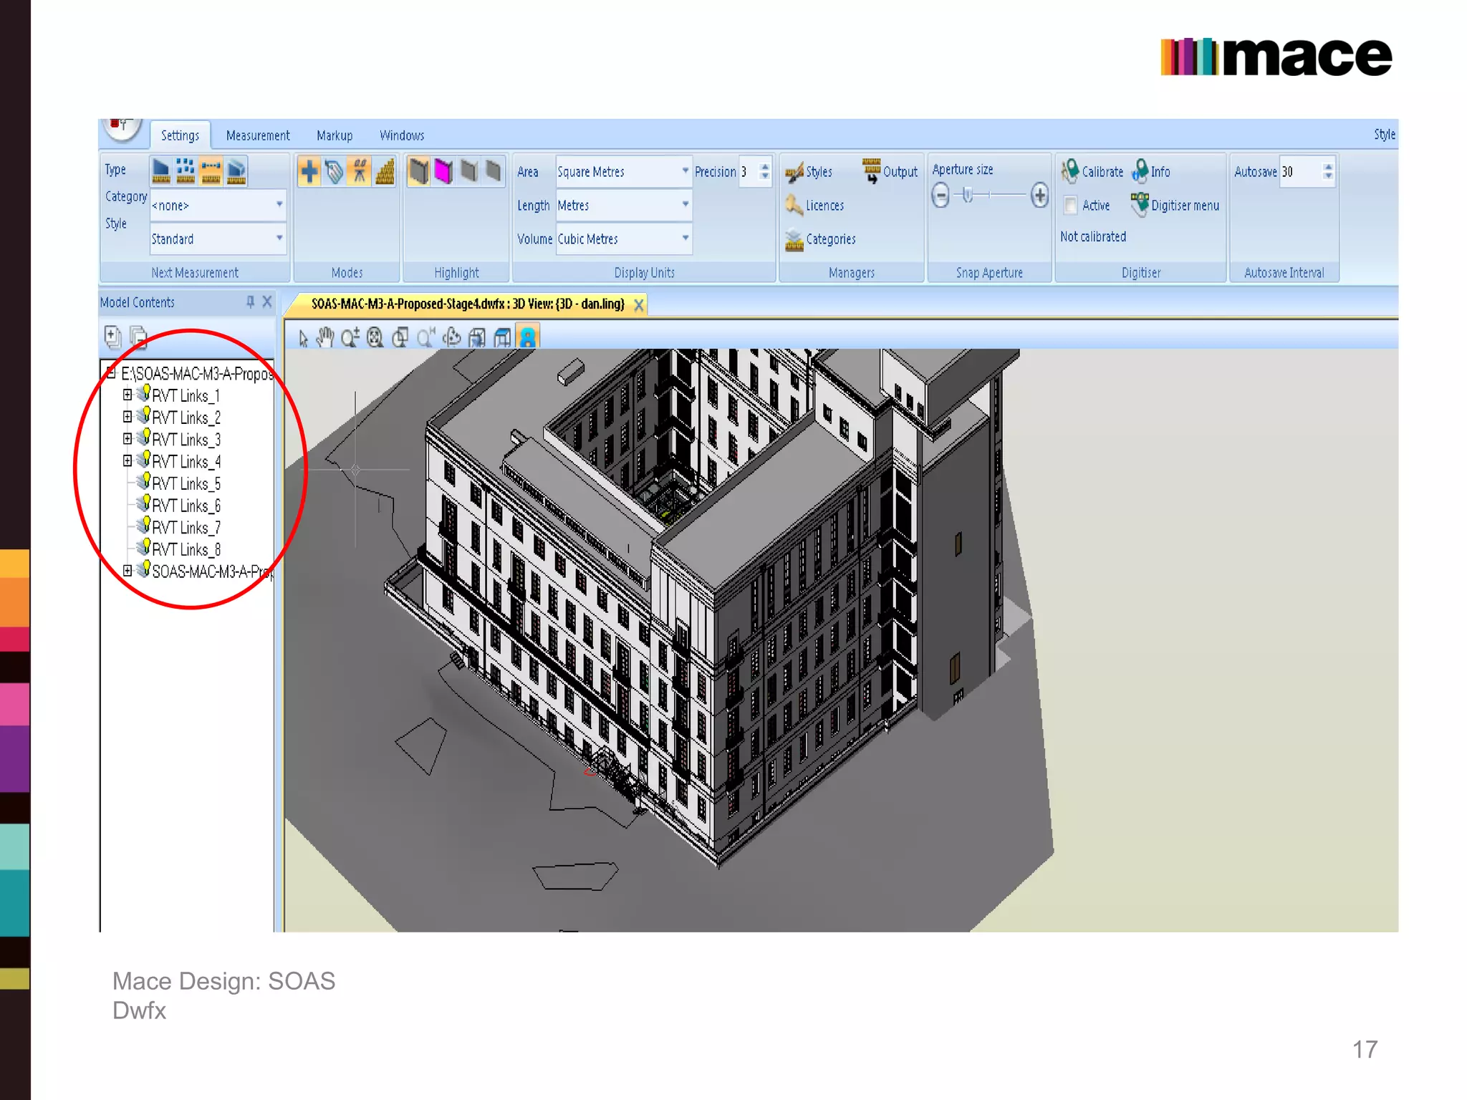The image size is (1467, 1100).
Task: Select the count measurement type icon
Action: [x=186, y=171]
